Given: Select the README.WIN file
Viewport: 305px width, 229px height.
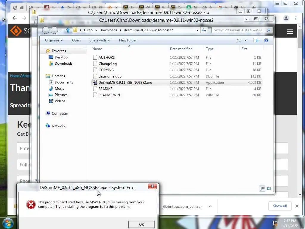Looking at the screenshot, I should tap(177, 95).
